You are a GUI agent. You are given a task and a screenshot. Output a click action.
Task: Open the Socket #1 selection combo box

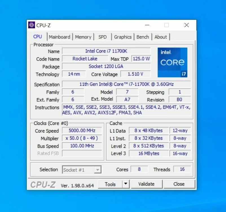click(x=82, y=170)
